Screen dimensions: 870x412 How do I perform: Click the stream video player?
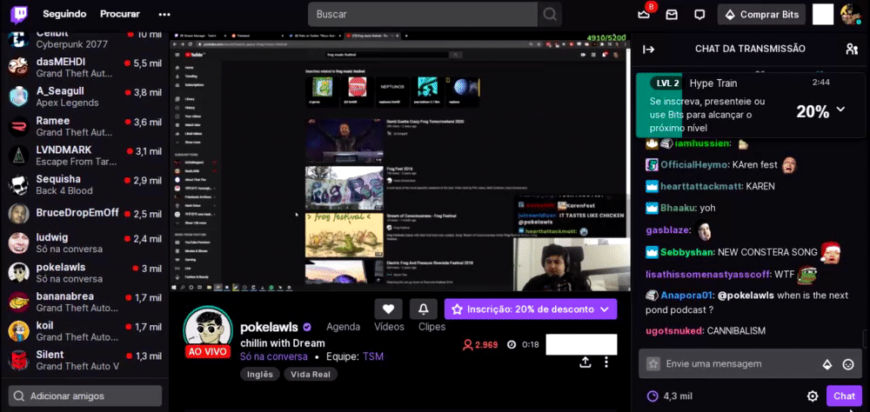coord(400,162)
